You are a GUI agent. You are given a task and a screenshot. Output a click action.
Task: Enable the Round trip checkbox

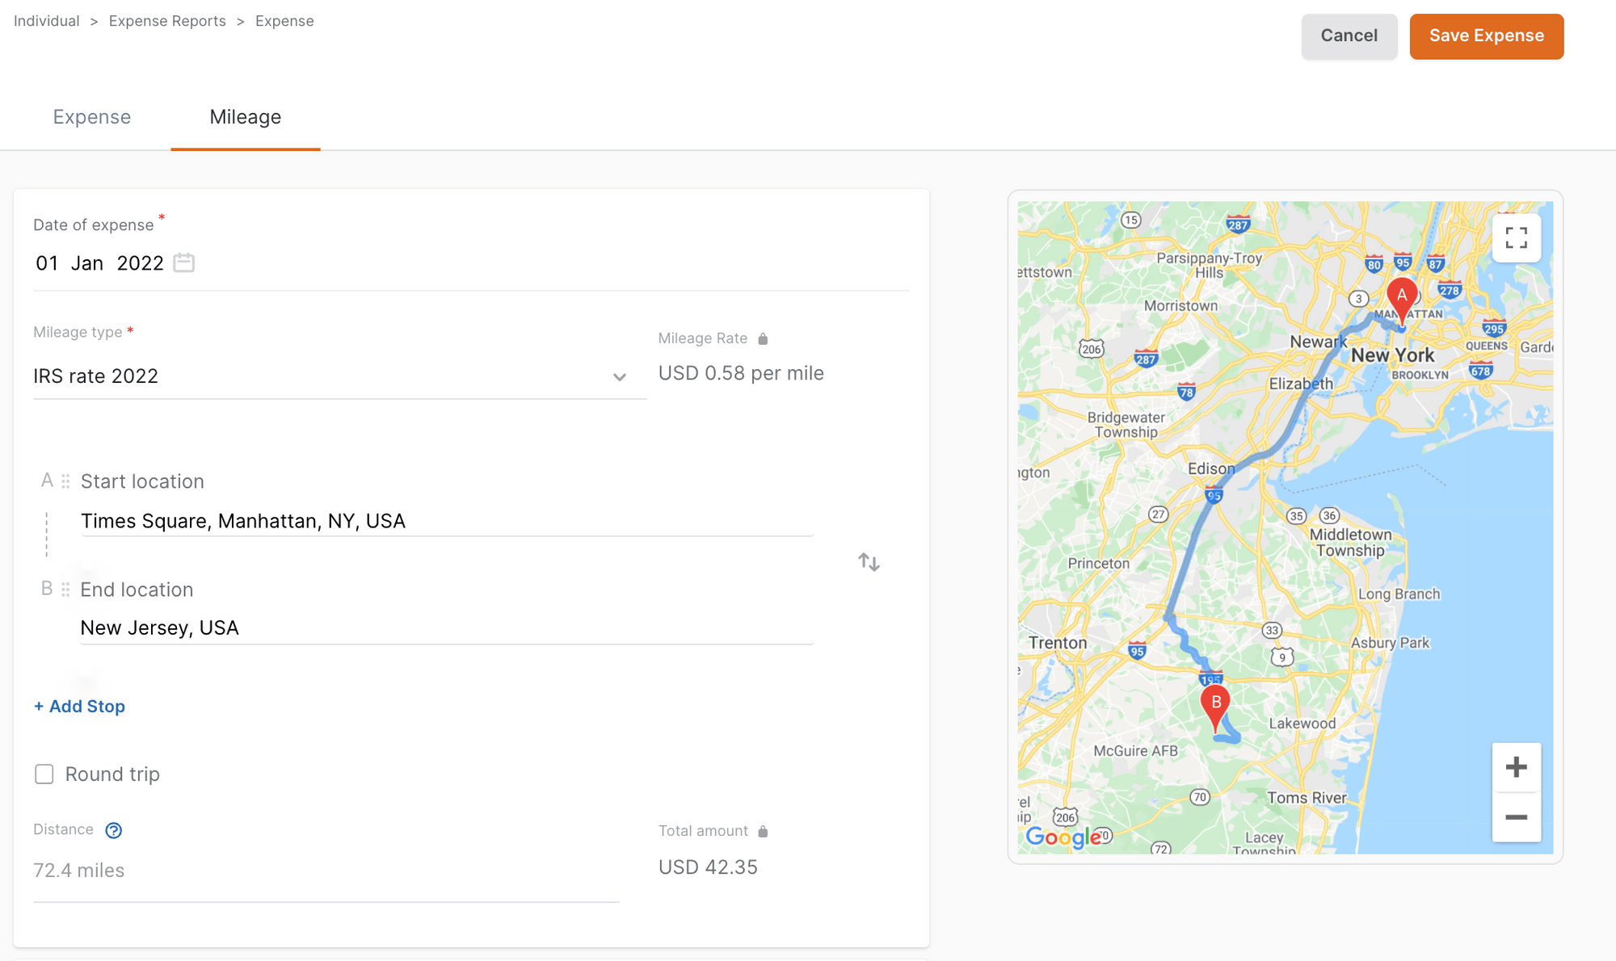pyautogui.click(x=44, y=774)
